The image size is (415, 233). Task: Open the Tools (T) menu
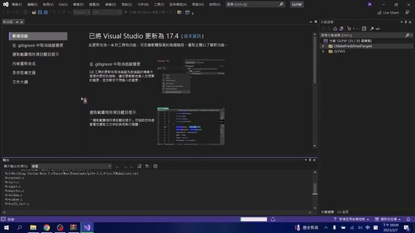point(159,5)
